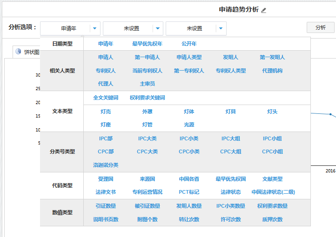Click the edit pencil icon beside the title

[x=264, y=10]
